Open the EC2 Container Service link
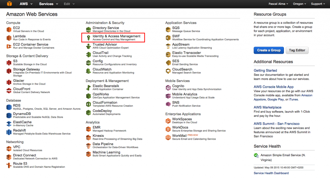This screenshot has width=330, height=179. [31, 44]
